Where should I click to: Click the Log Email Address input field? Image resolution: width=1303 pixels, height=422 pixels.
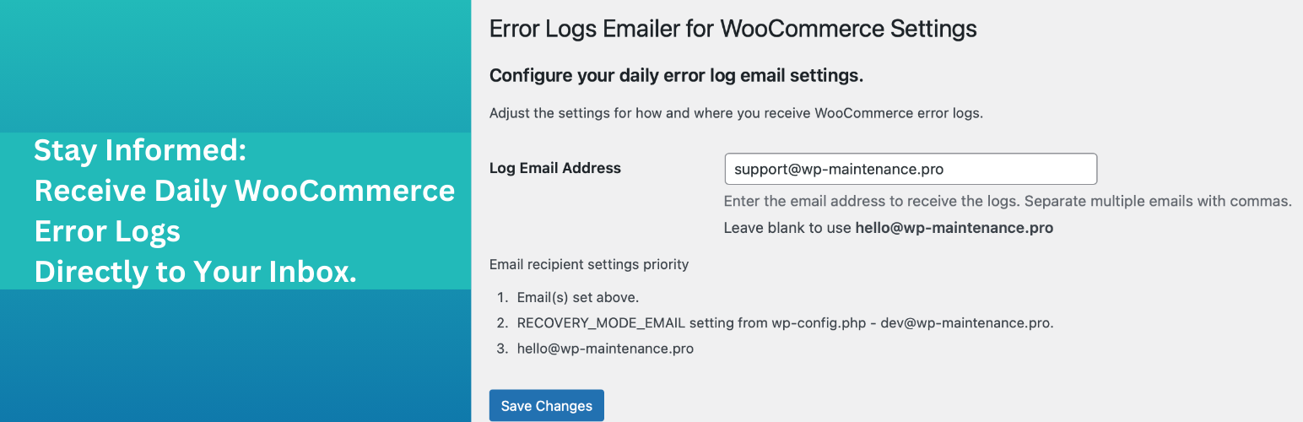pyautogui.click(x=910, y=169)
